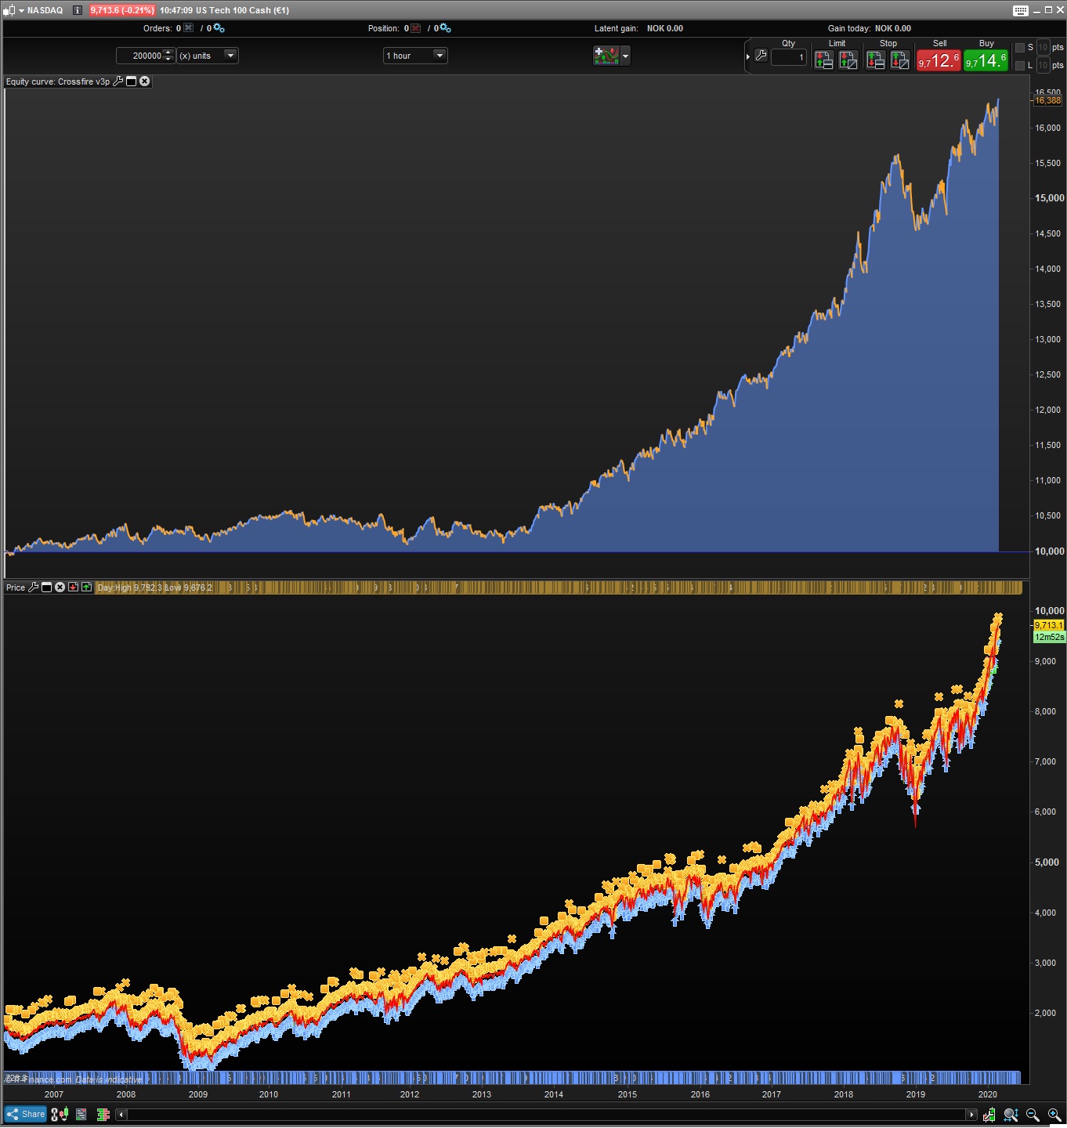
Task: Enable the S stop points checkbox
Action: point(1020,48)
